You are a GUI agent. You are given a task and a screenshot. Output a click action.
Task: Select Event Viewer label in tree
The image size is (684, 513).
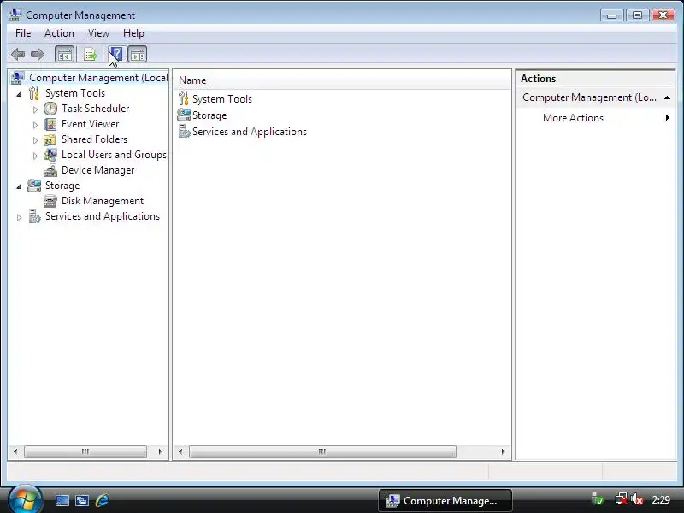click(90, 124)
